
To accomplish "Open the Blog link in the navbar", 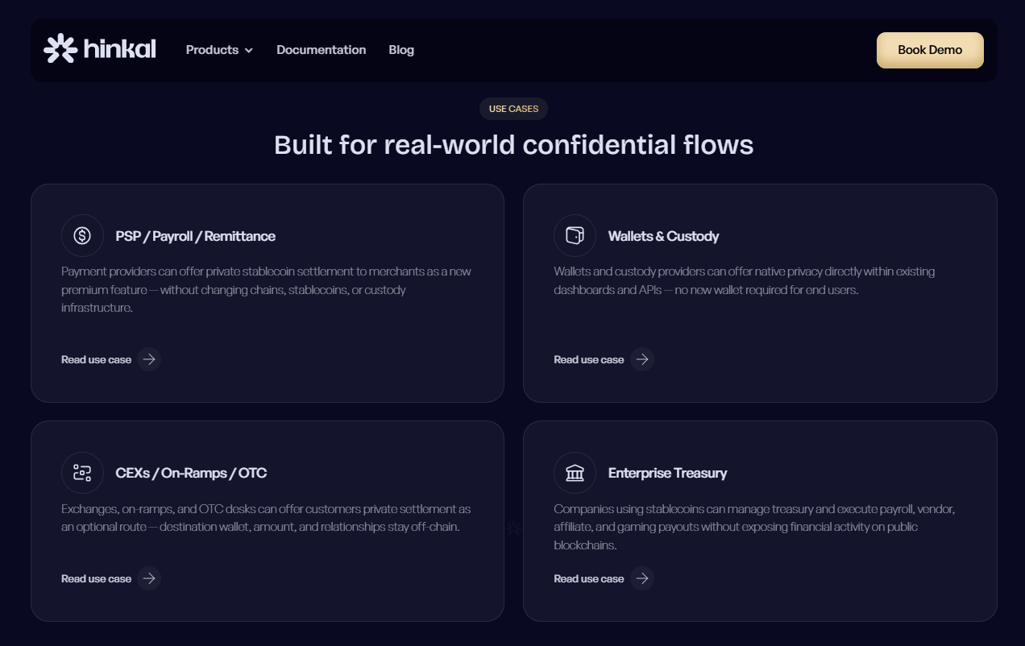I will pyautogui.click(x=401, y=50).
